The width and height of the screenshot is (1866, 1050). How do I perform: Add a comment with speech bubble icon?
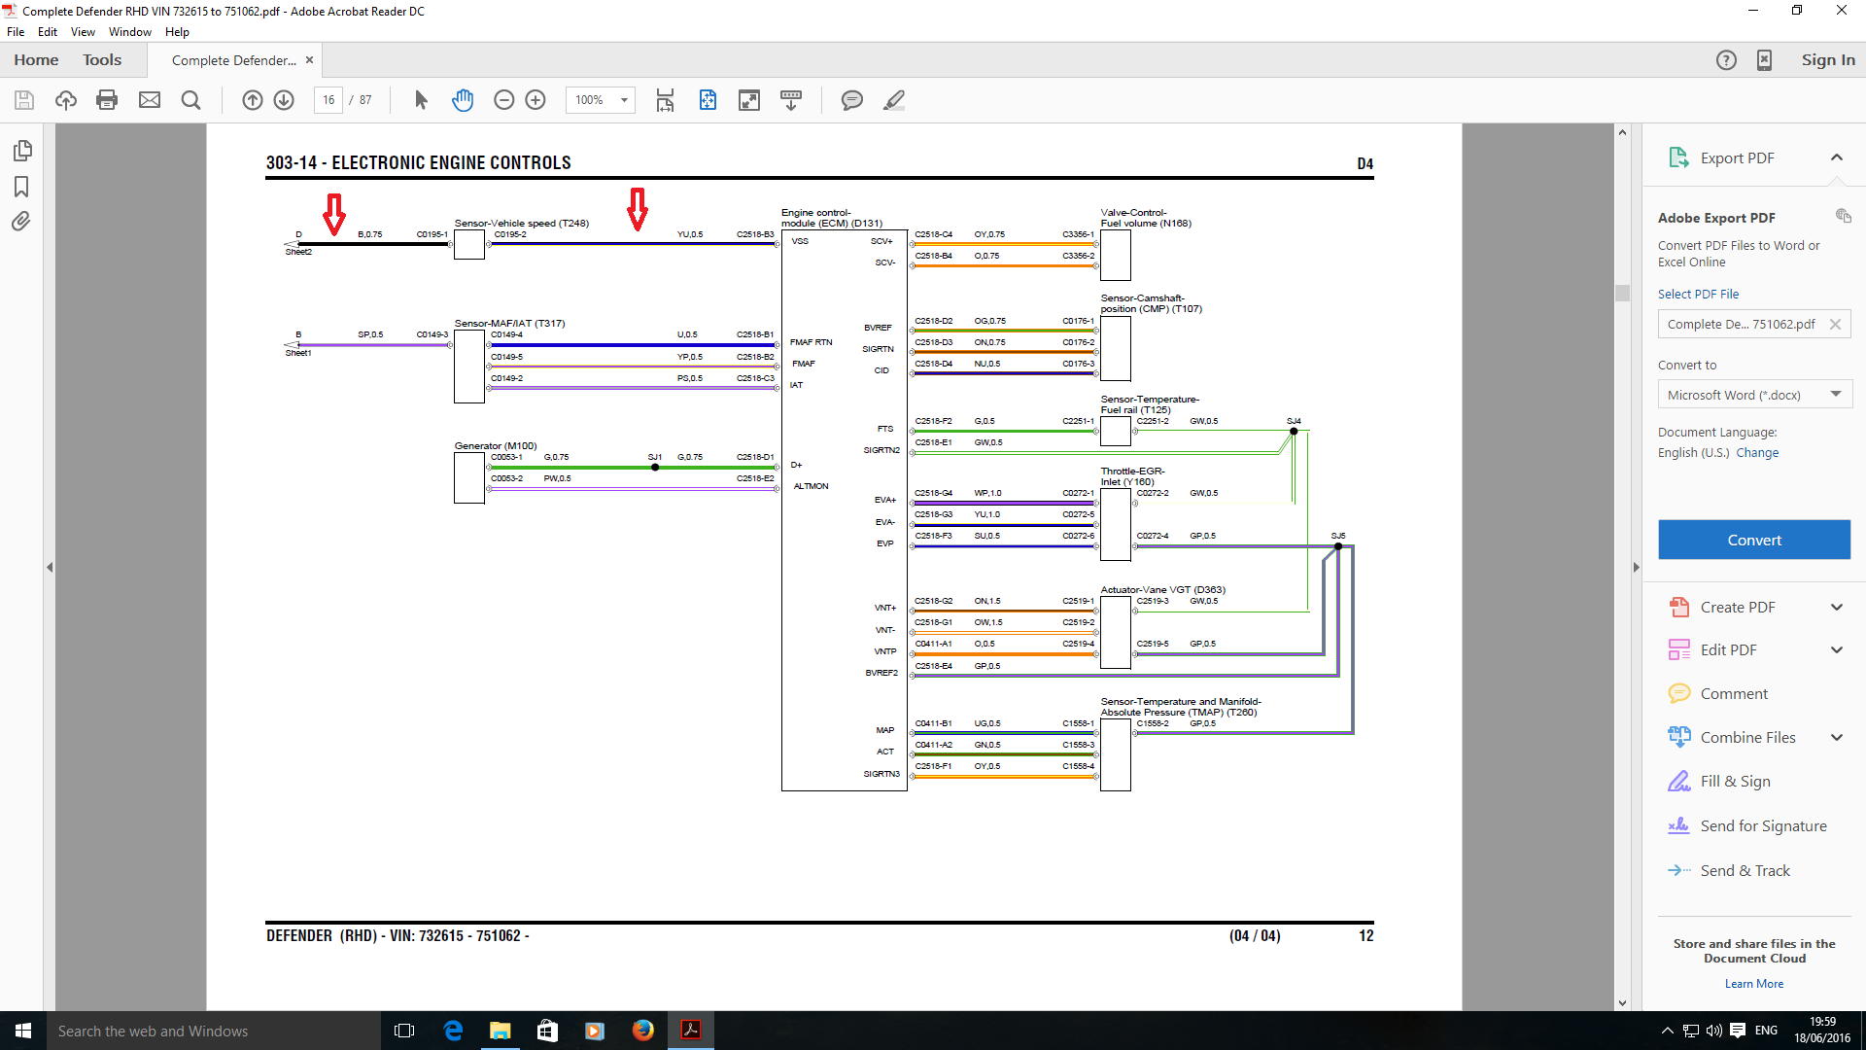tap(852, 100)
